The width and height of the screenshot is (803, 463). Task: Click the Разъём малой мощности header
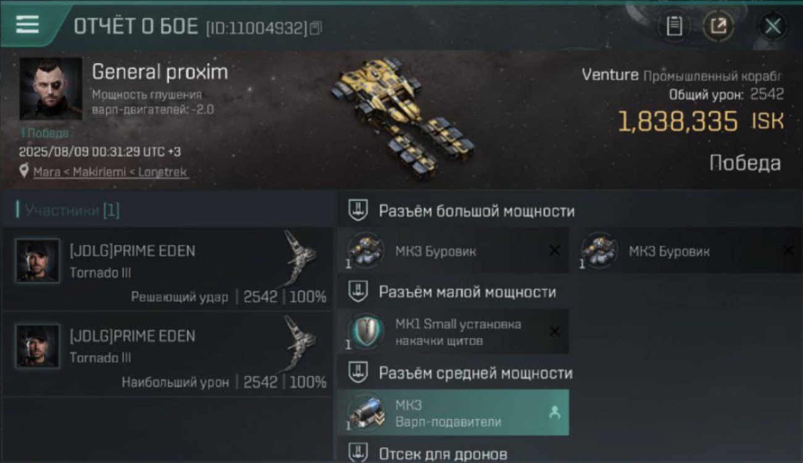click(467, 292)
